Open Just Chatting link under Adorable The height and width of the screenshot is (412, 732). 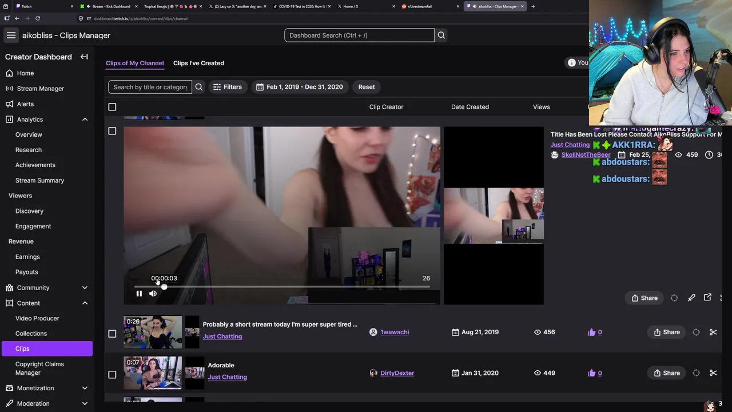click(x=227, y=377)
